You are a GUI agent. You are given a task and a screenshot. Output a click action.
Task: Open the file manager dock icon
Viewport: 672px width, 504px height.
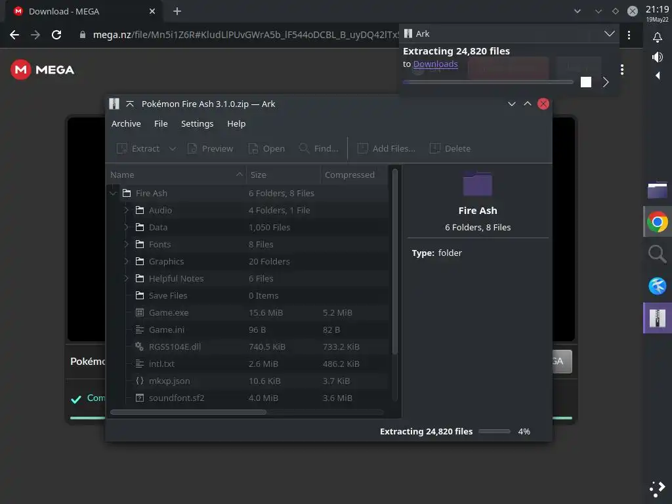pyautogui.click(x=658, y=190)
